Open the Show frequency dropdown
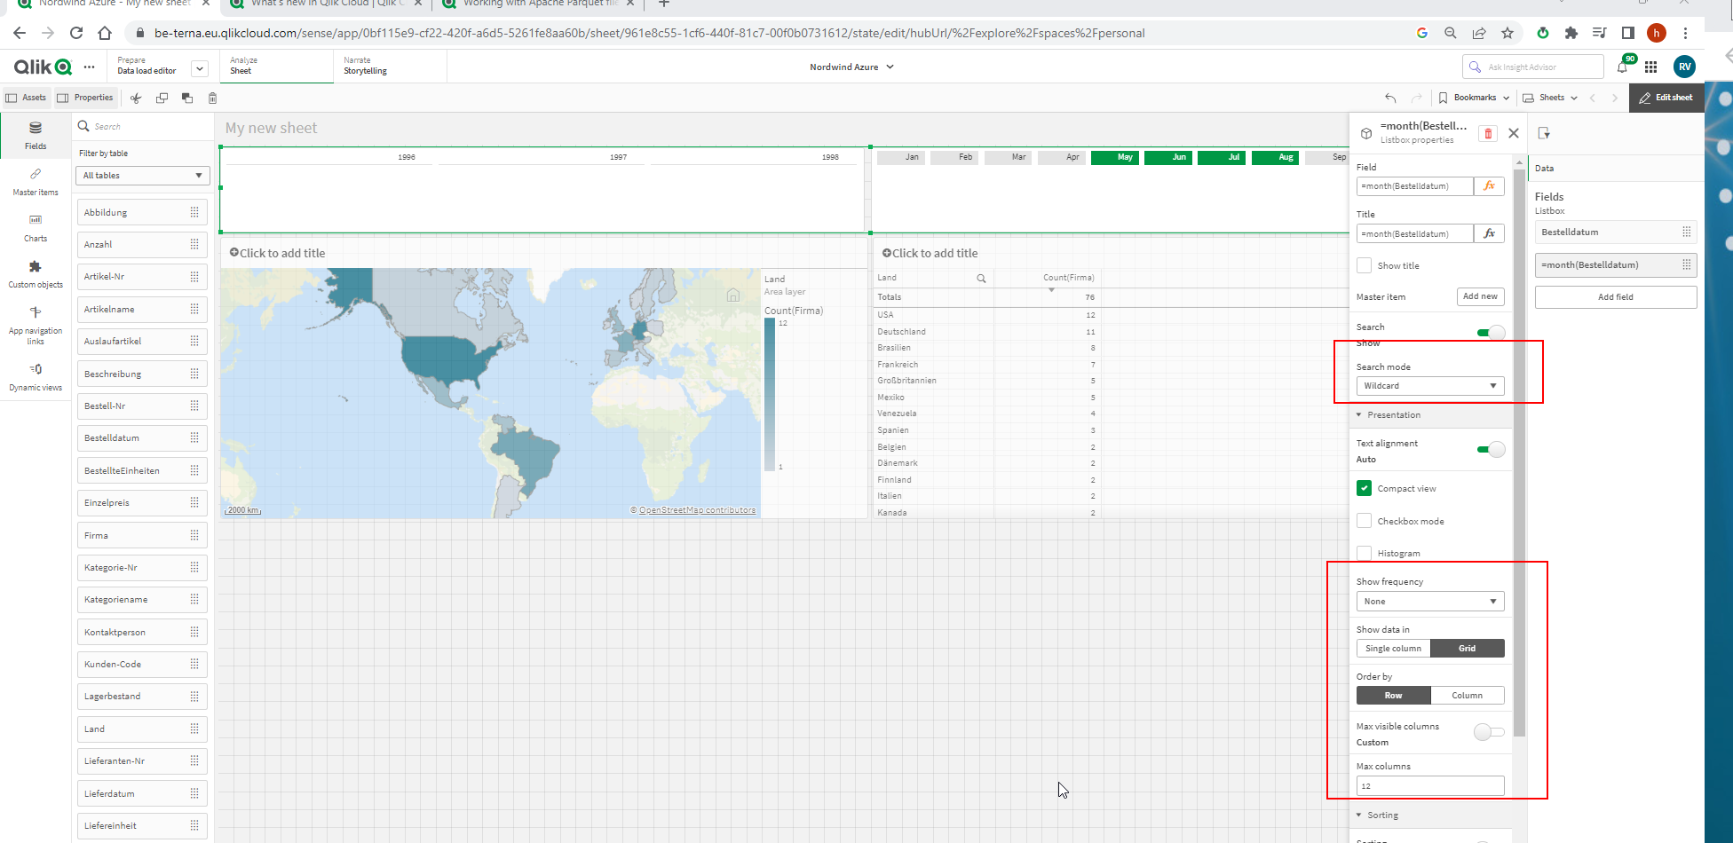The height and width of the screenshot is (843, 1733). [1429, 601]
